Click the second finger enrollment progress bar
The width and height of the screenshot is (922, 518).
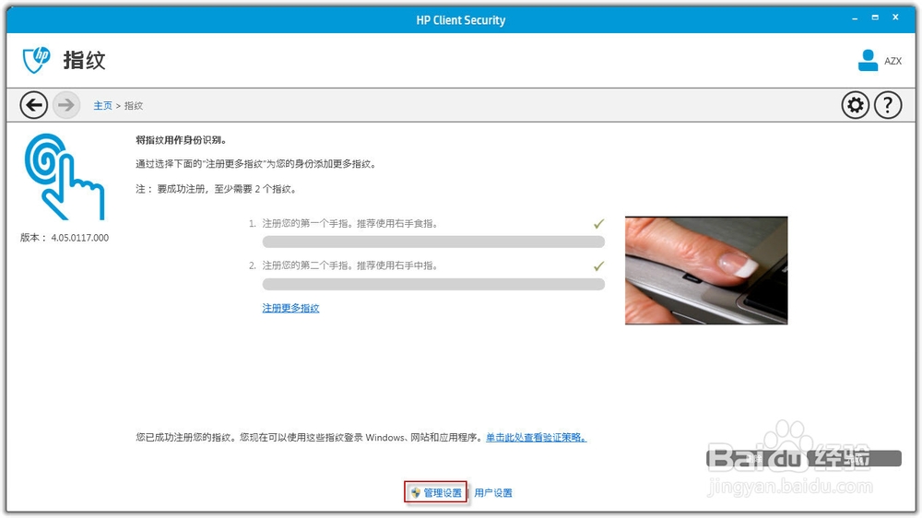[433, 284]
